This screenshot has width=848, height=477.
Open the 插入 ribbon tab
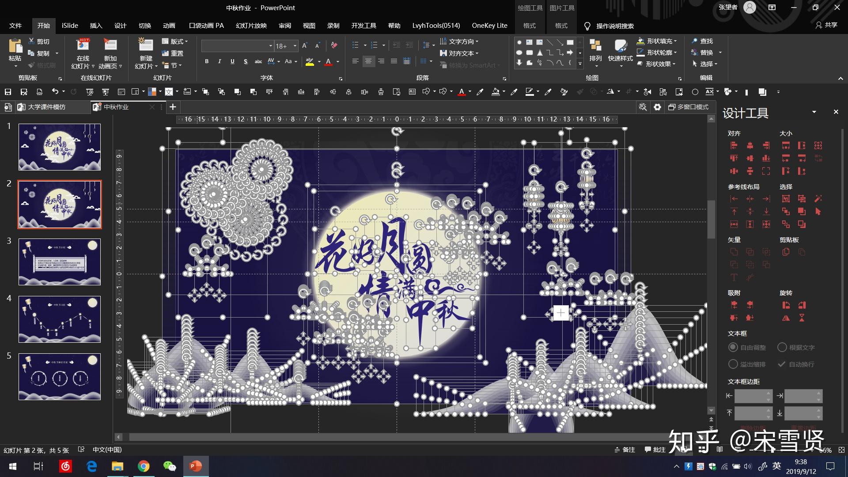coord(96,26)
